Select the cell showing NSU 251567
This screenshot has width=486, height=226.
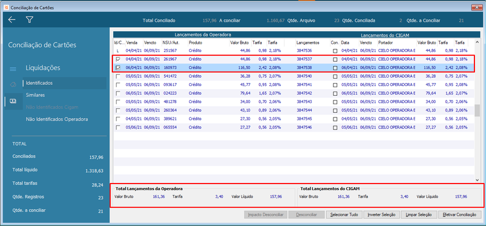point(170,51)
